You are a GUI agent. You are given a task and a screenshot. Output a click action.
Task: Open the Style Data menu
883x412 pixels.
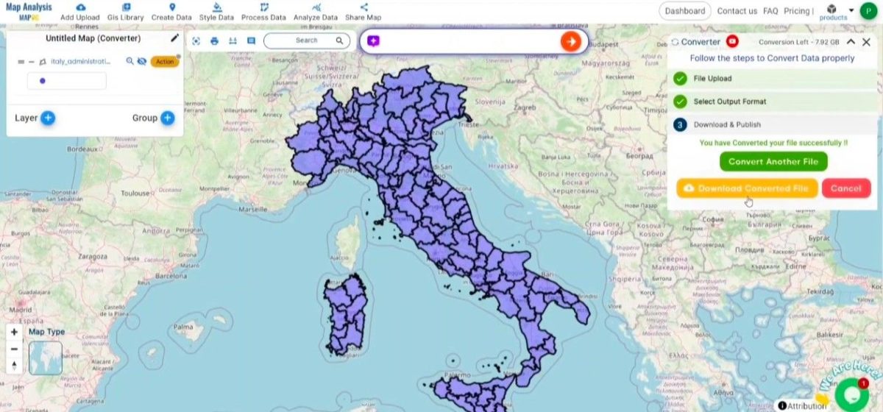tap(216, 12)
